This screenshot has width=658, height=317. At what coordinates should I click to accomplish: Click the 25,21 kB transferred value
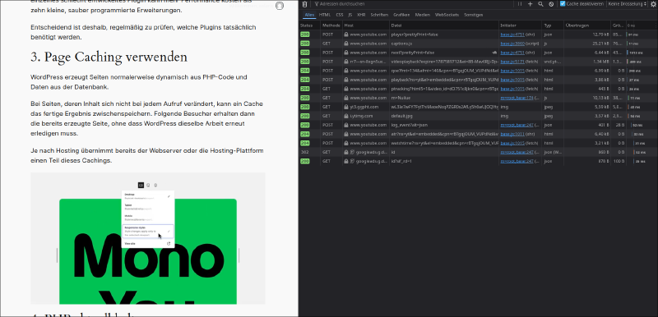click(x=600, y=44)
